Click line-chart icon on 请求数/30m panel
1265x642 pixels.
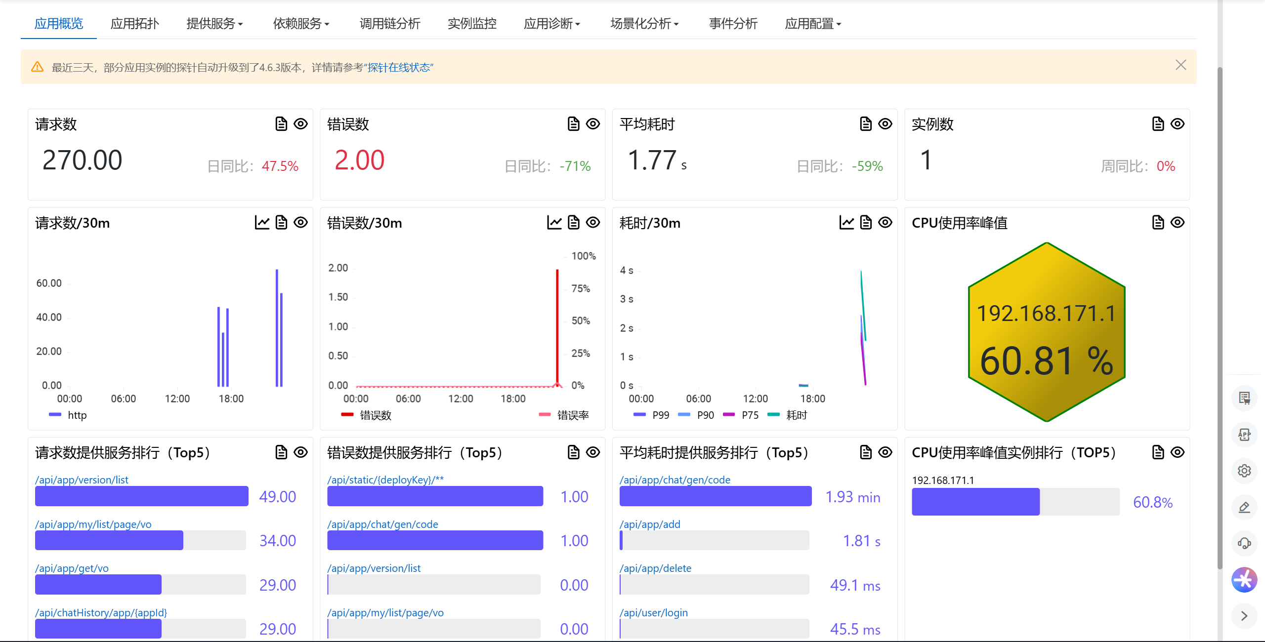click(x=262, y=223)
